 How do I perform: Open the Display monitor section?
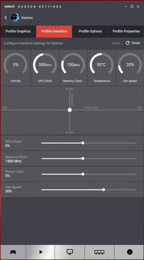(70, 252)
